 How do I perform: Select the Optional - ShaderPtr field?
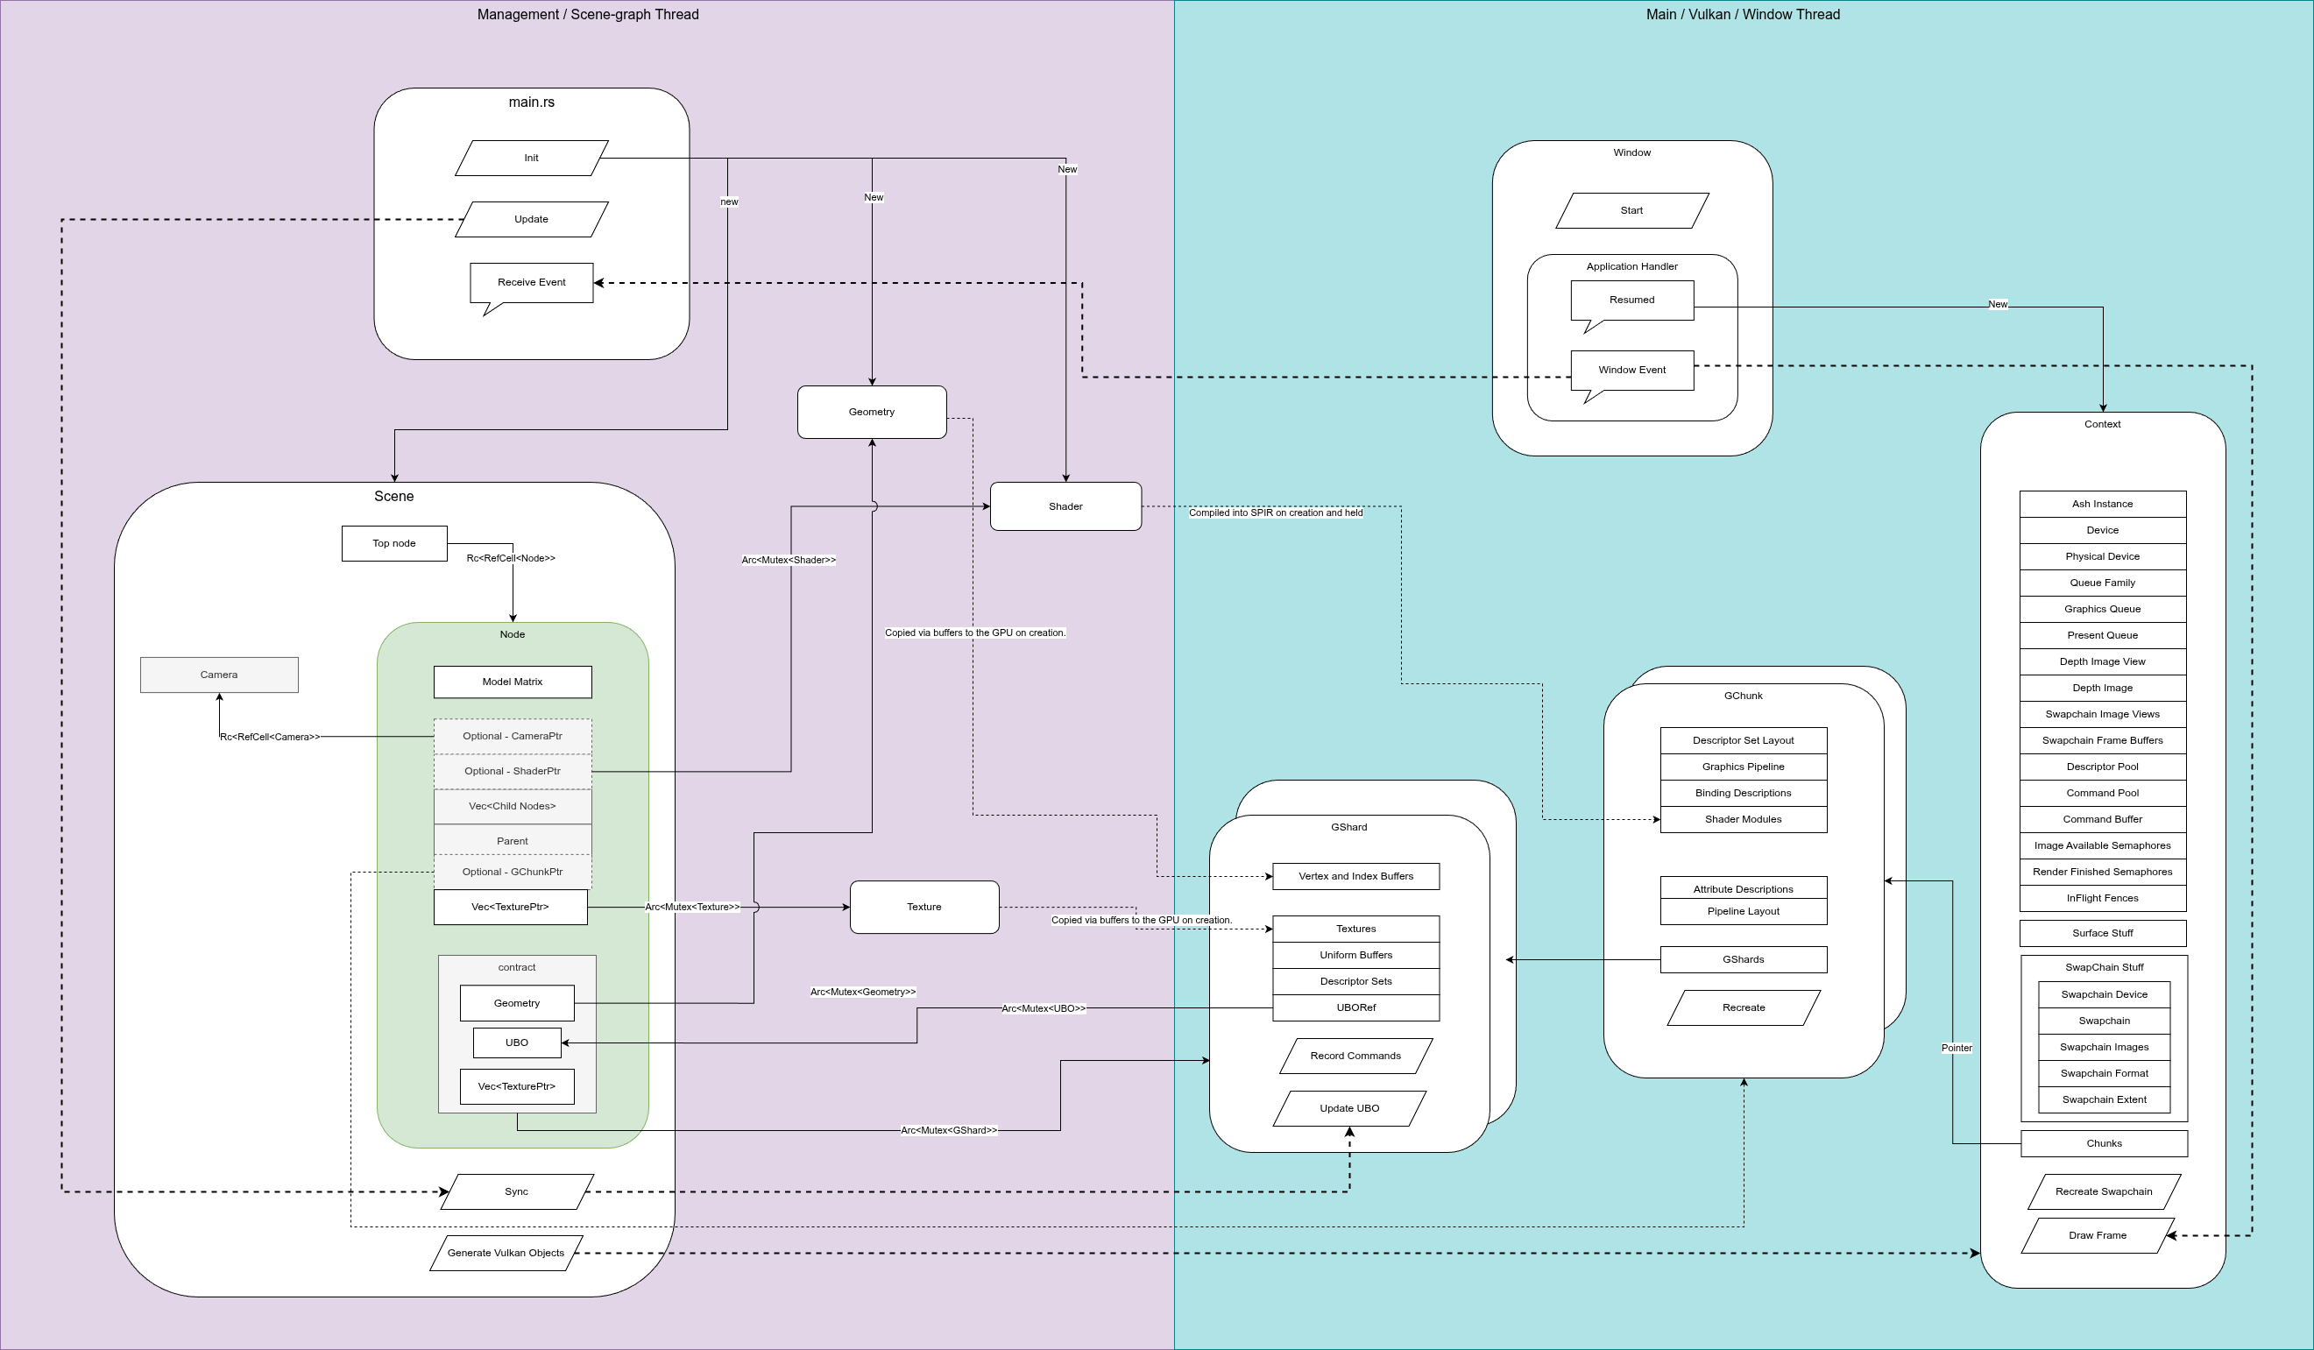tap(513, 771)
